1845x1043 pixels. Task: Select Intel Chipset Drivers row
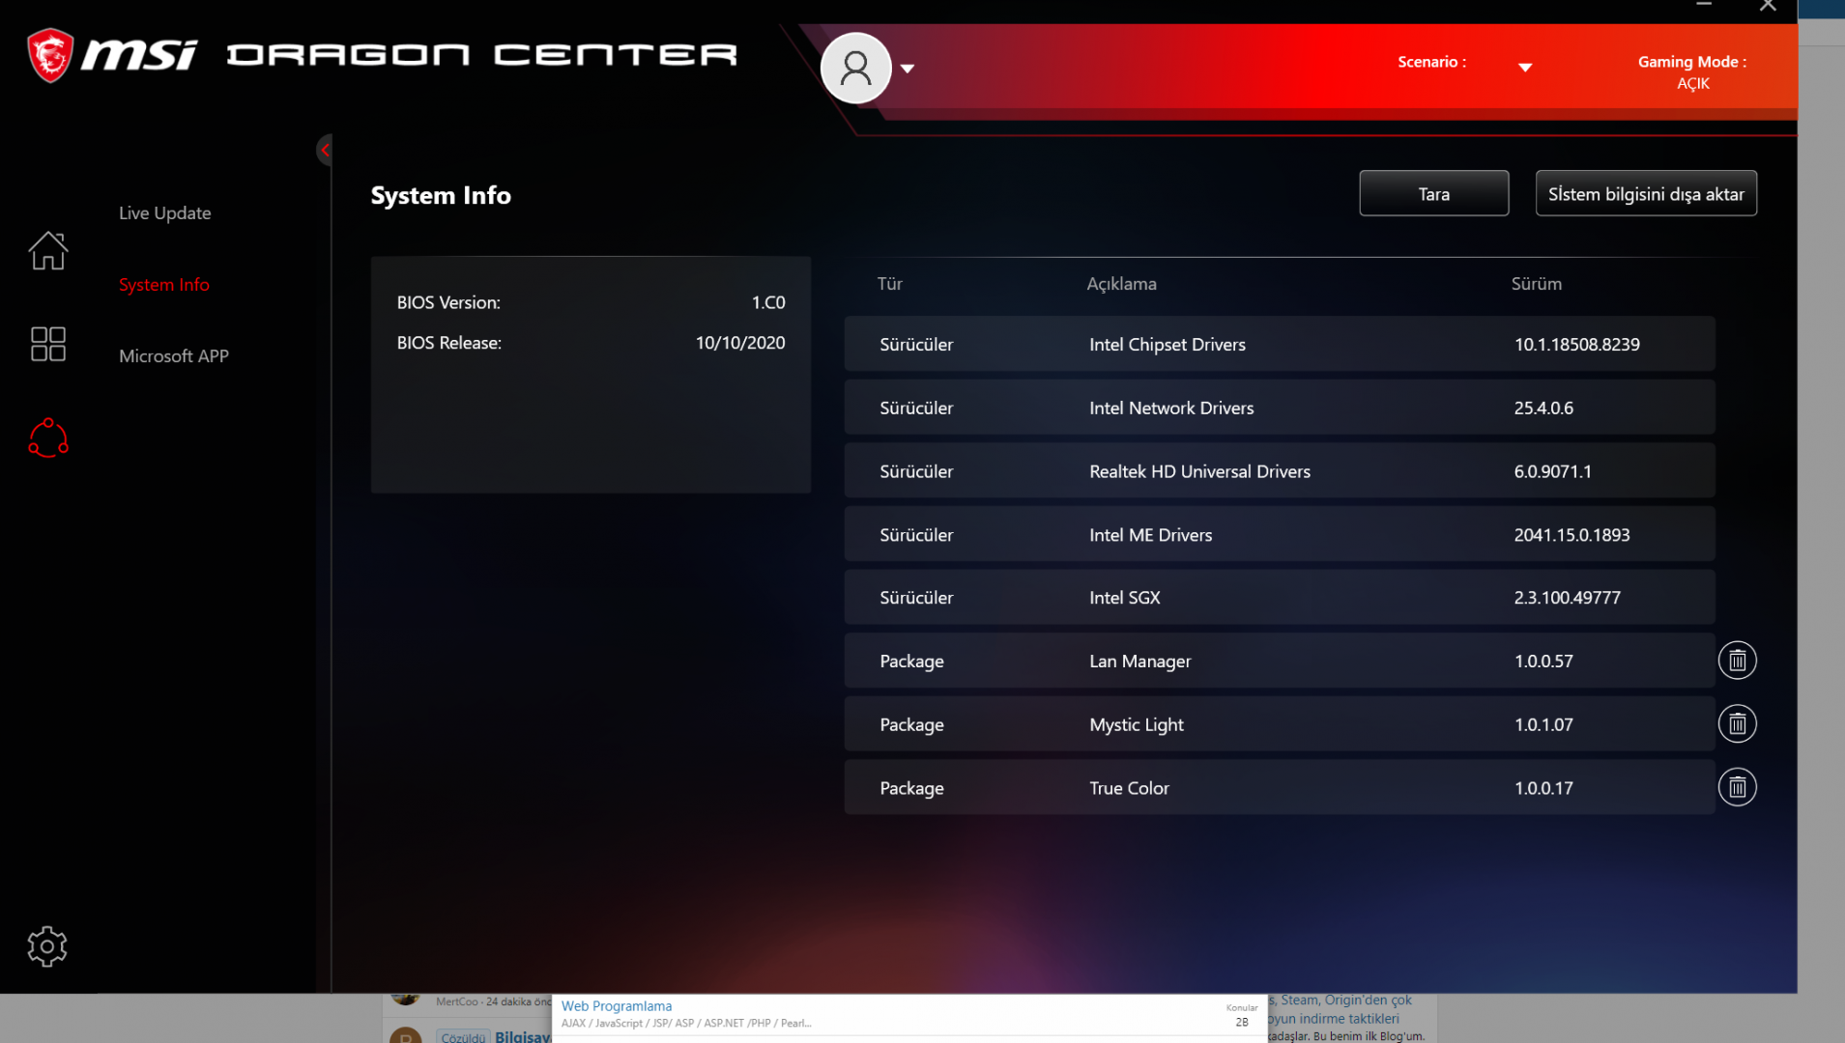(1280, 344)
